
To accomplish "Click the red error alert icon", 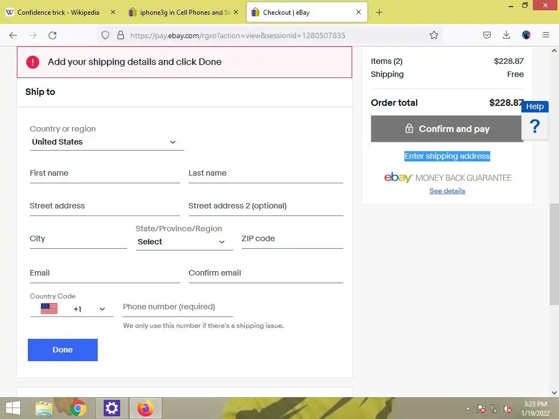I will (x=32, y=62).
